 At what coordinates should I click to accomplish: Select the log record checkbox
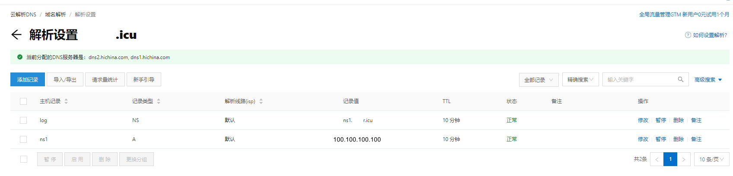(x=23, y=120)
